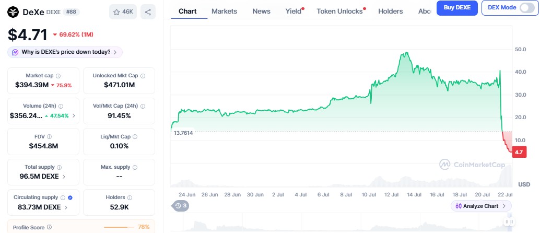Click the DeXe token logo

tap(13, 12)
